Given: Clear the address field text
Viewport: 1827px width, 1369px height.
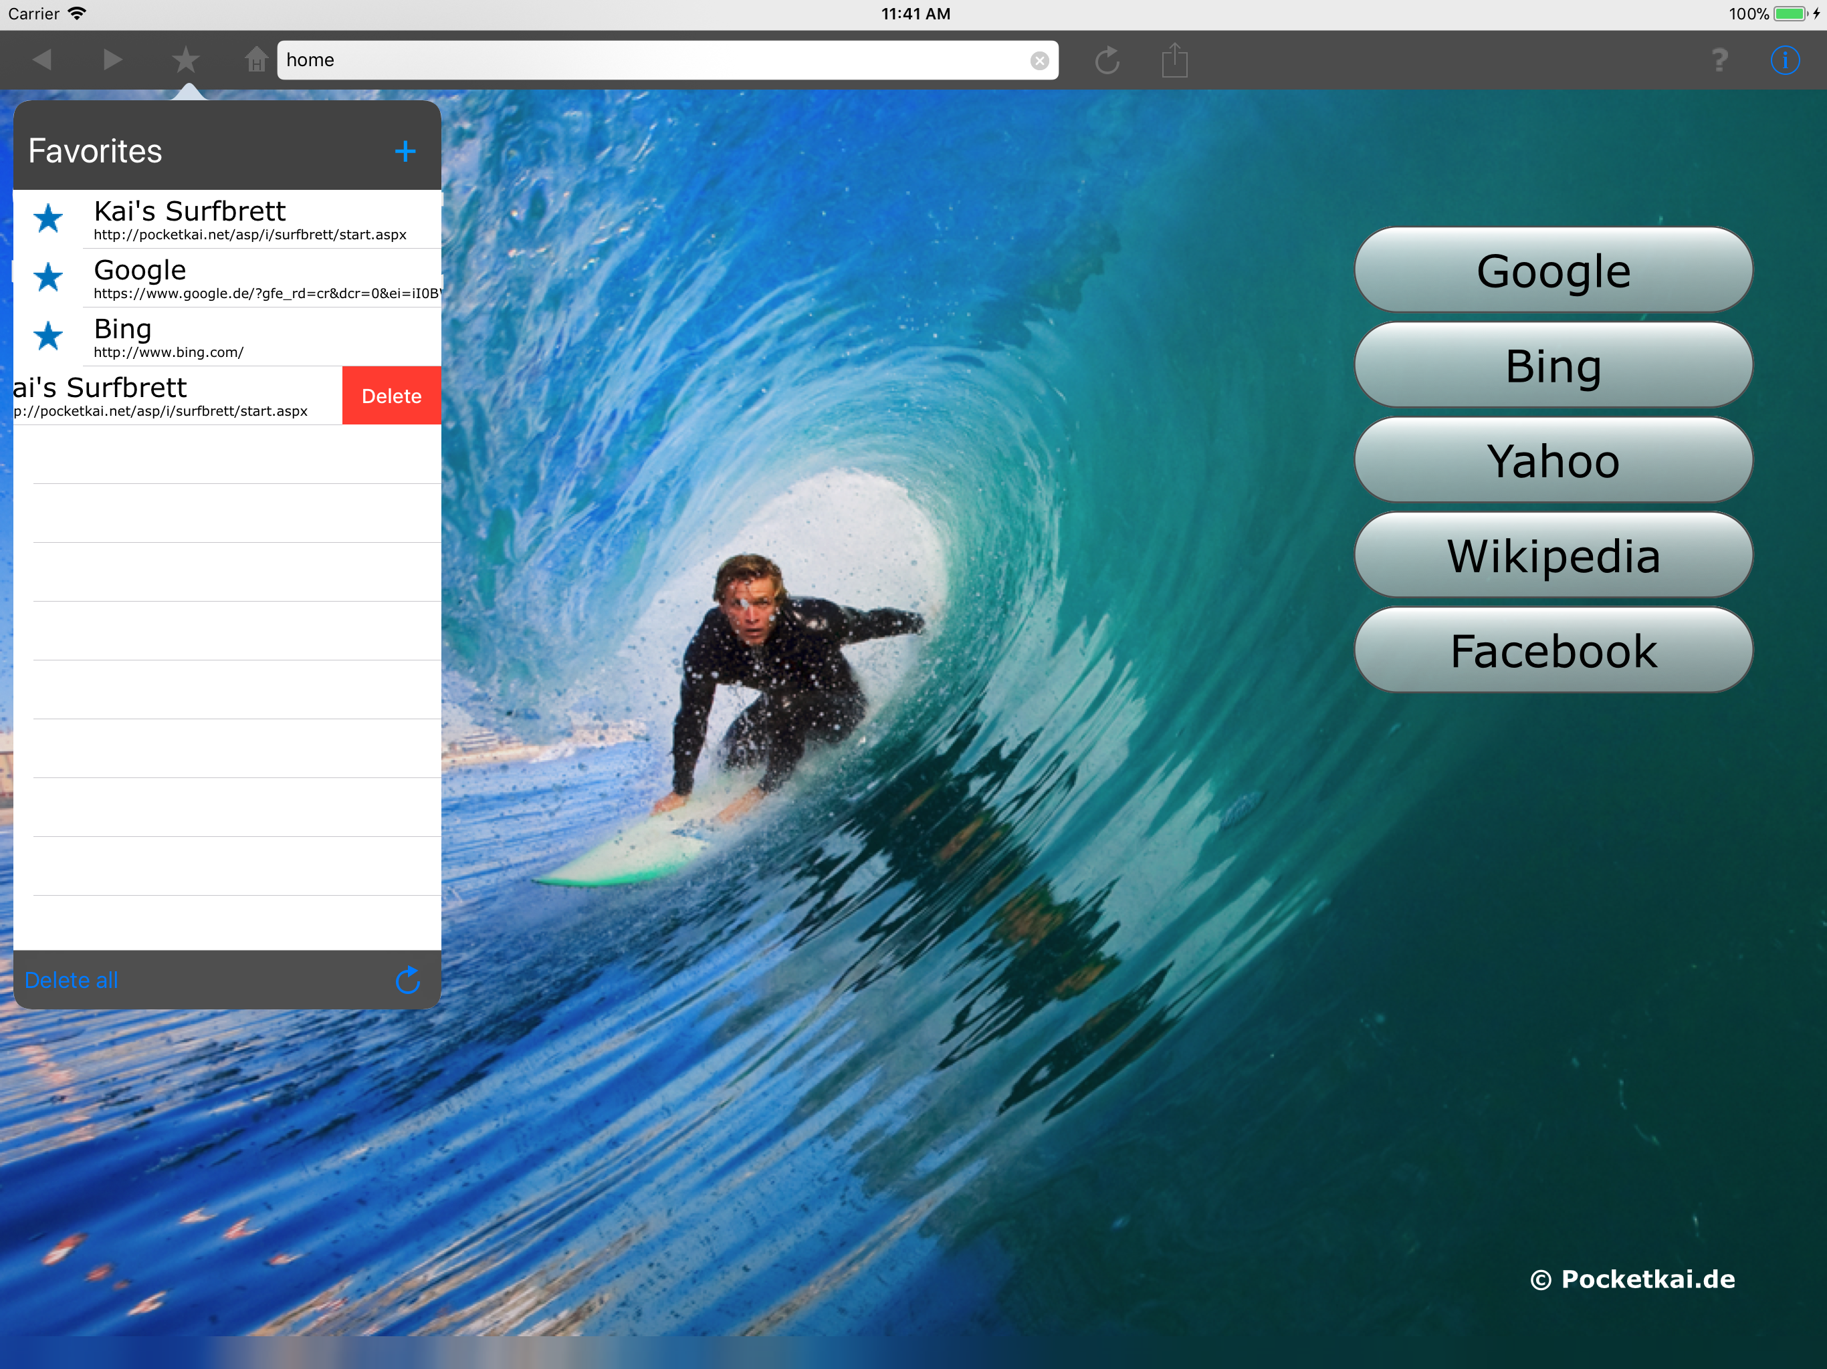Looking at the screenshot, I should [x=1040, y=60].
